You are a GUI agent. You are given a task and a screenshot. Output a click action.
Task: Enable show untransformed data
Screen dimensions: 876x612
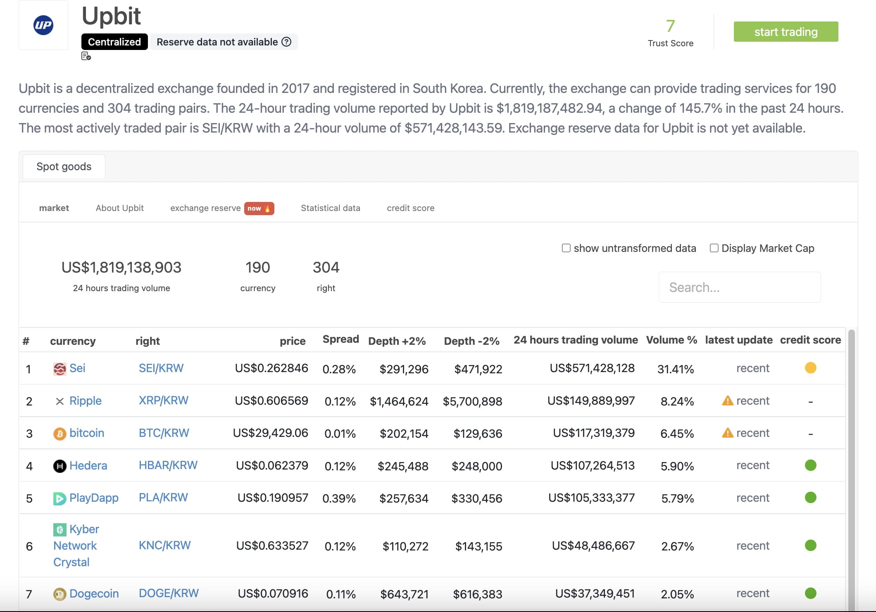click(566, 248)
